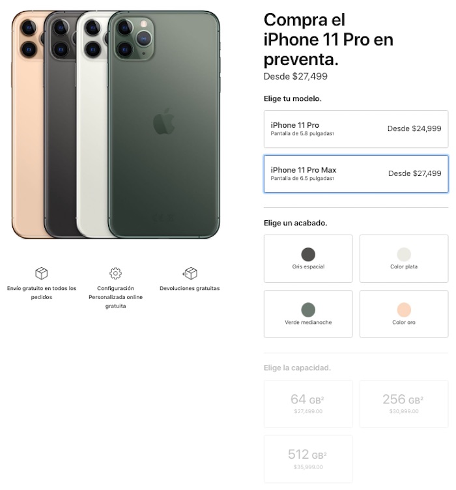Viewport: 456px width, 490px height.
Task: Click the Apple logo on the green iPhone
Action: pos(164,122)
